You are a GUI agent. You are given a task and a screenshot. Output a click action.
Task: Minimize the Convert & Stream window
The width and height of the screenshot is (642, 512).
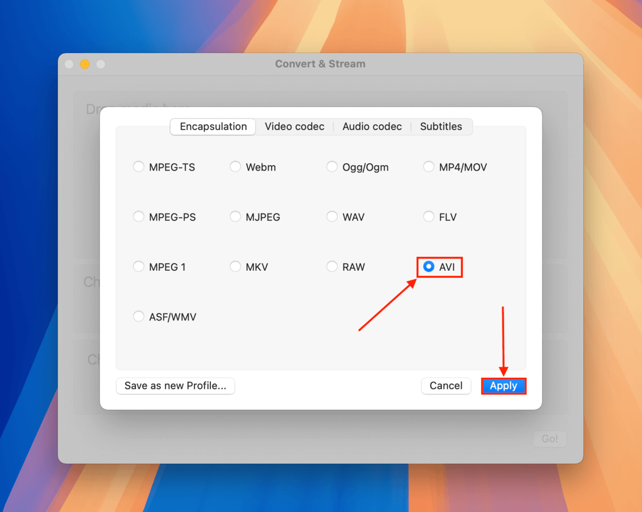(x=85, y=64)
